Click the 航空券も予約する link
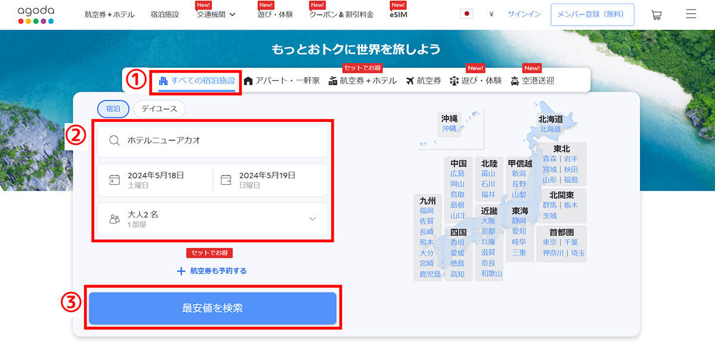 pyautogui.click(x=218, y=271)
